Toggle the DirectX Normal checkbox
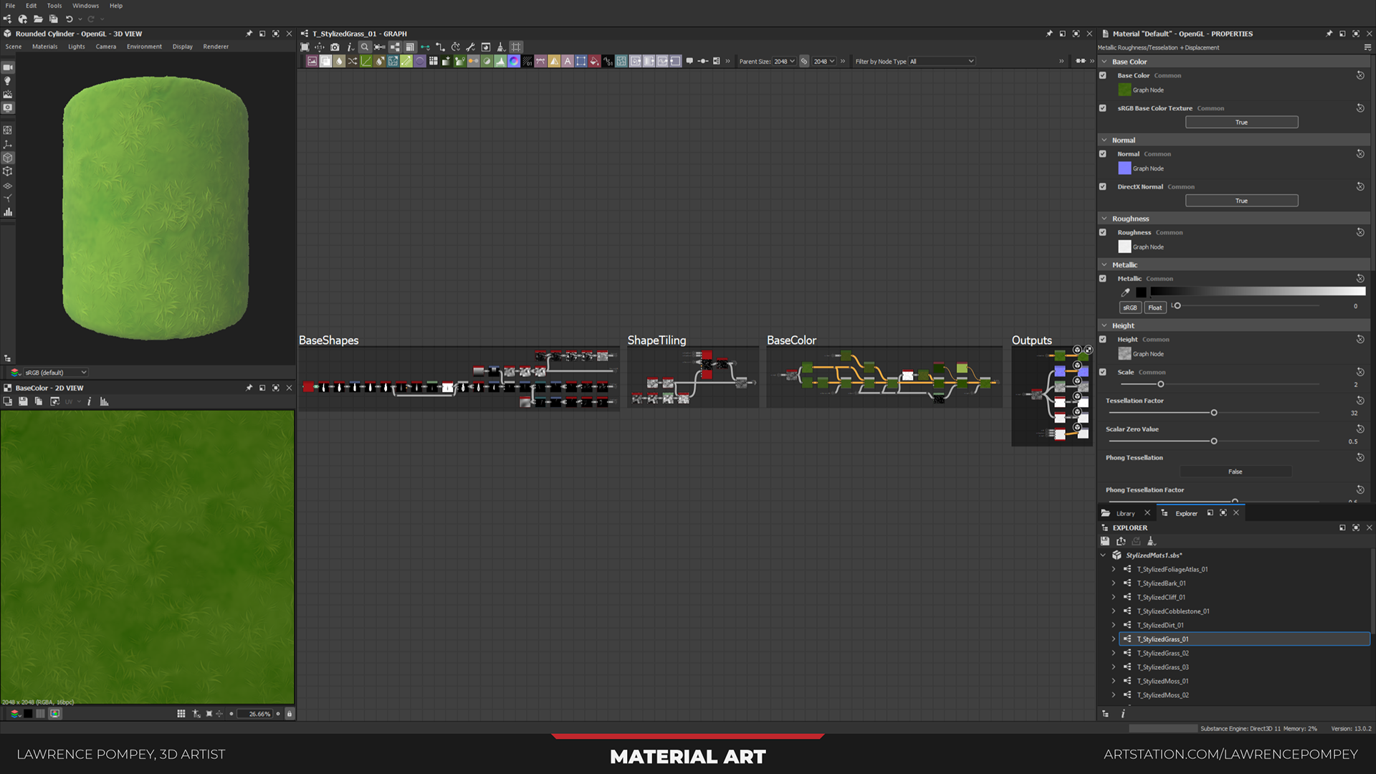Screen dimensions: 1376x774 pos(1103,186)
